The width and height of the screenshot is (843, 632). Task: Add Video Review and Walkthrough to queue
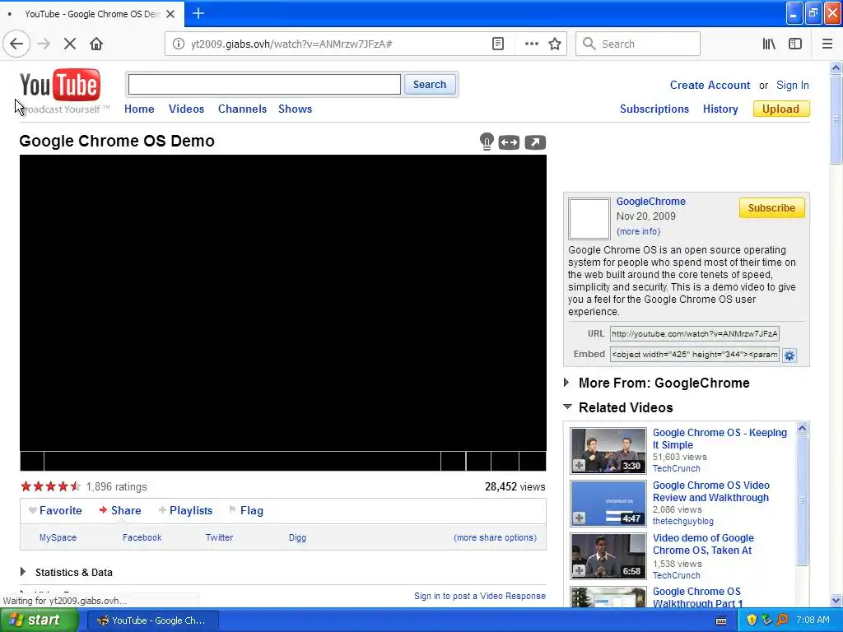click(579, 518)
